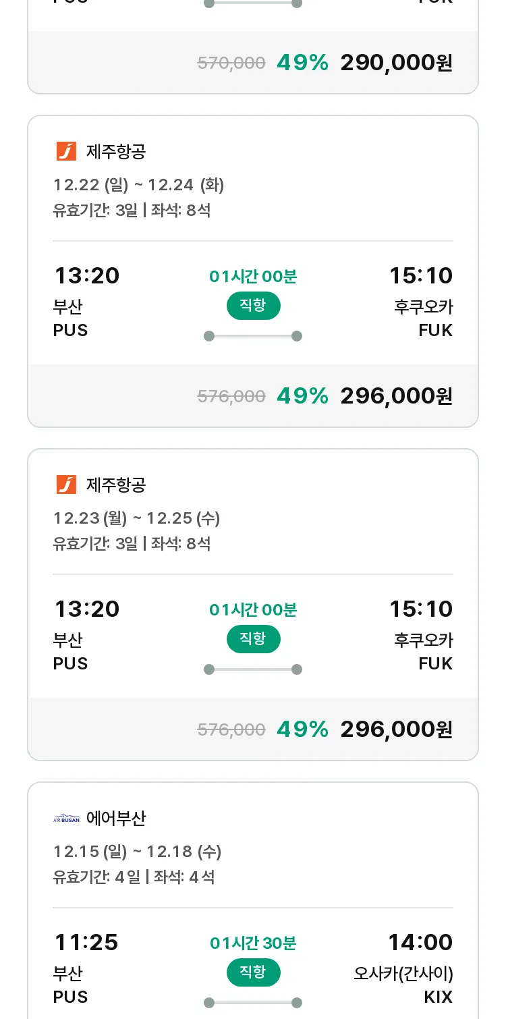Screen dimensions: 506x1019
Task: Tap the 13:20 departure time on the 12.22 card
Action: [x=86, y=275]
